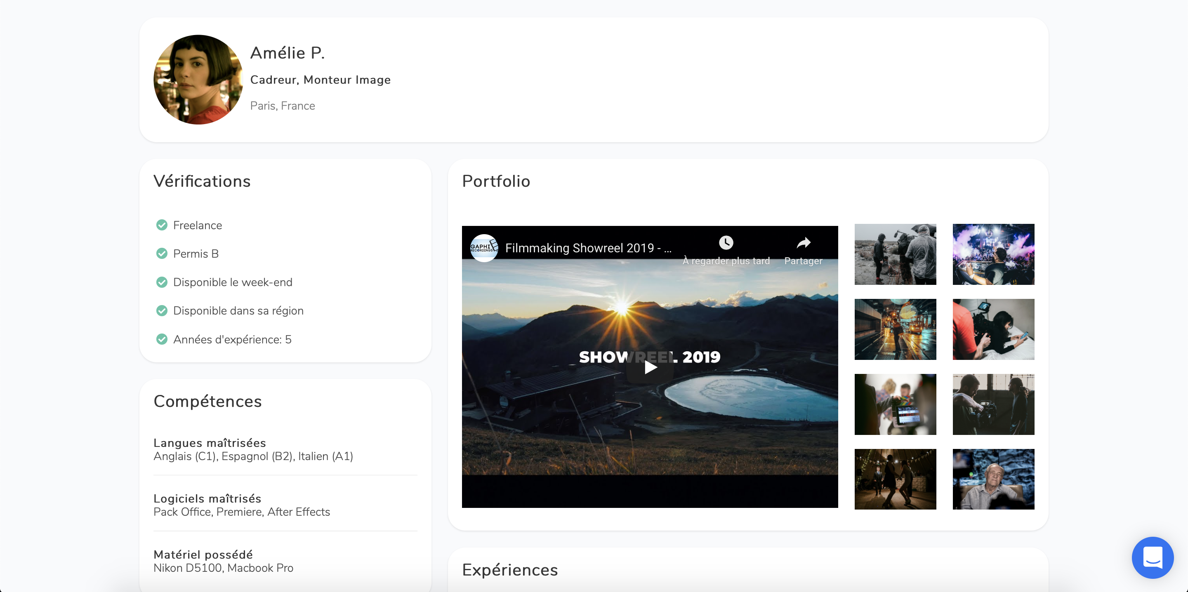This screenshot has width=1188, height=592.
Task: Click the Freelance verification text
Action: [198, 225]
